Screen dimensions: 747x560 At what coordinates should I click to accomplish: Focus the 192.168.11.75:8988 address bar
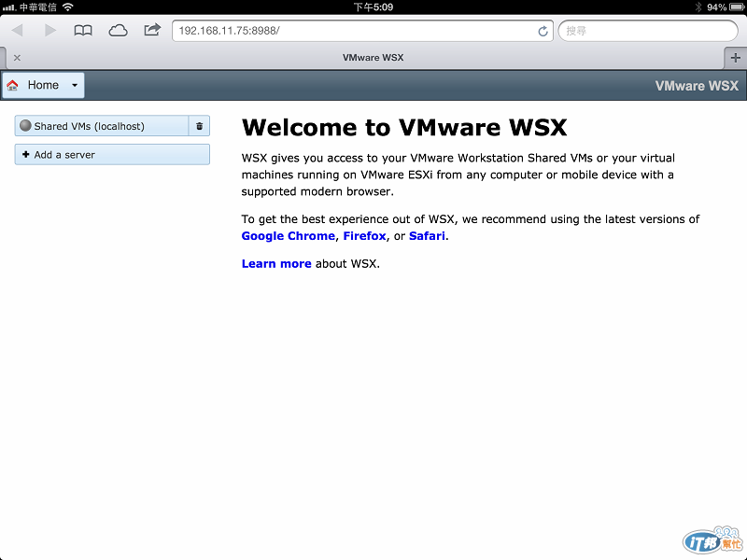tap(362, 31)
